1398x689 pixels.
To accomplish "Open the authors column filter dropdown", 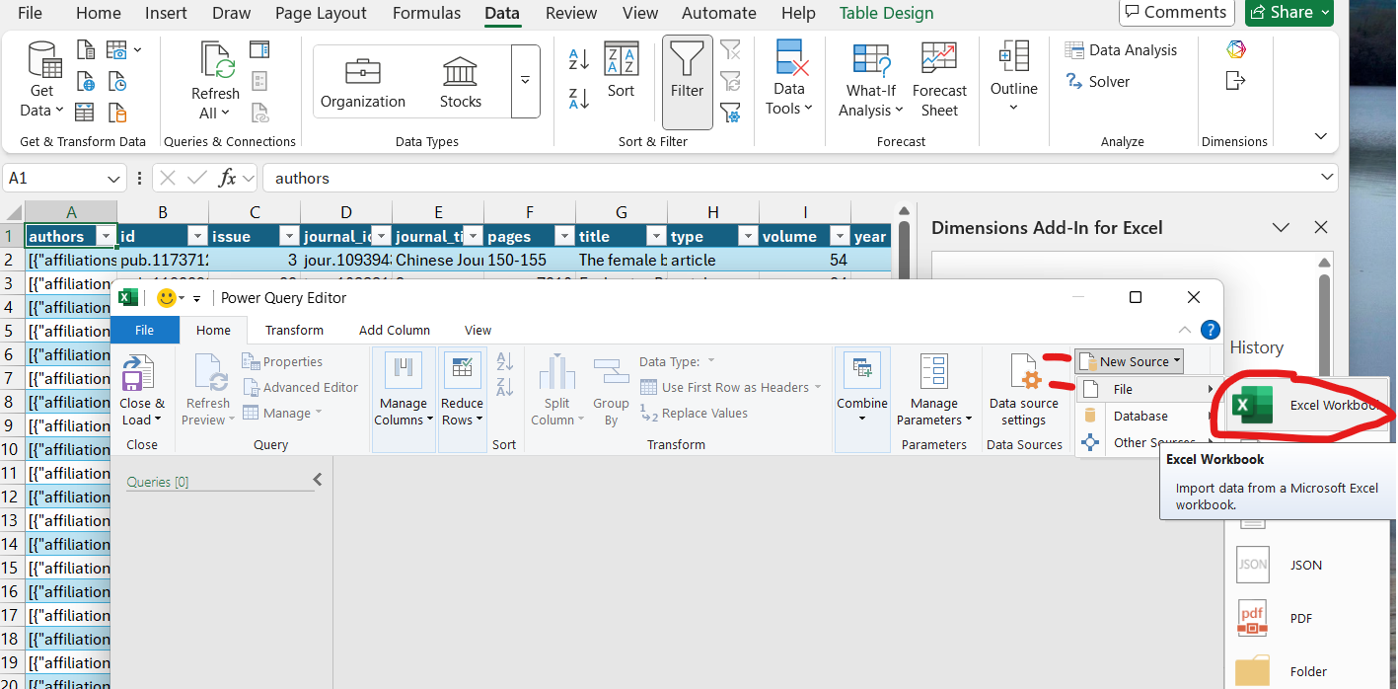I will click(x=105, y=236).
